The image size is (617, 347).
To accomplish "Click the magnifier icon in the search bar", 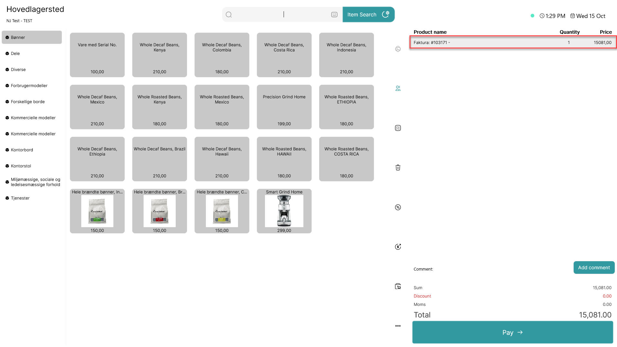I will coord(229,14).
